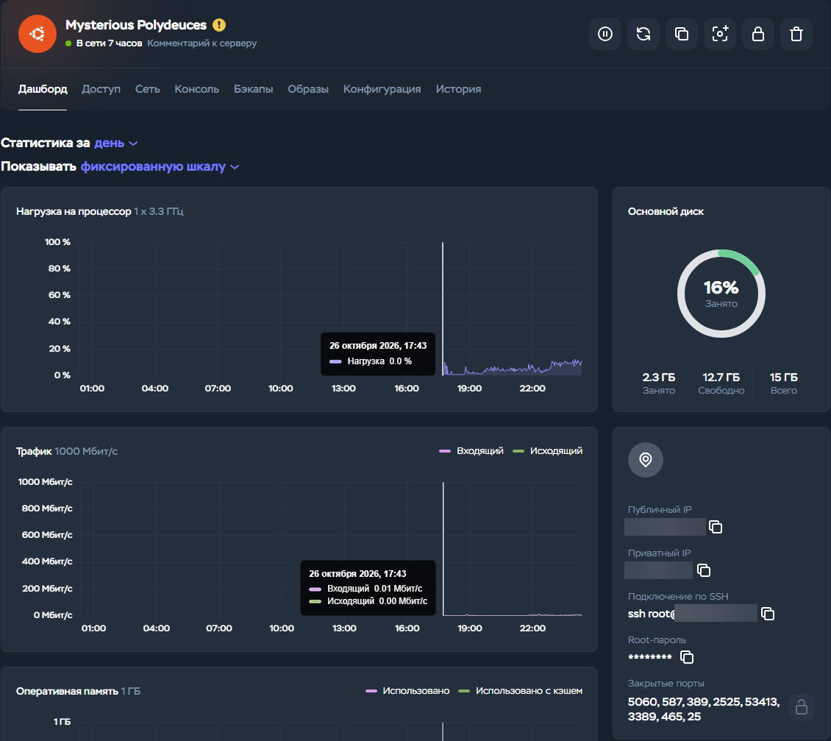This screenshot has width=831, height=741.
Task: Copy the public IP address
Action: 716,527
